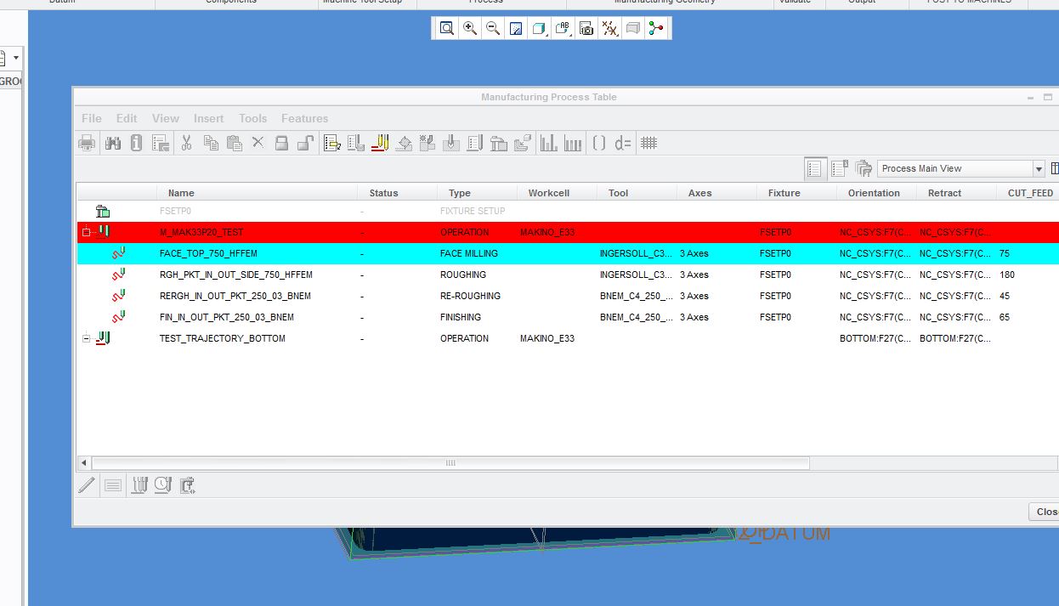Select the RERGH_IN_OUT_PKT_250_03_BNEM row
The width and height of the screenshot is (1059, 606).
pyautogui.click(x=568, y=296)
